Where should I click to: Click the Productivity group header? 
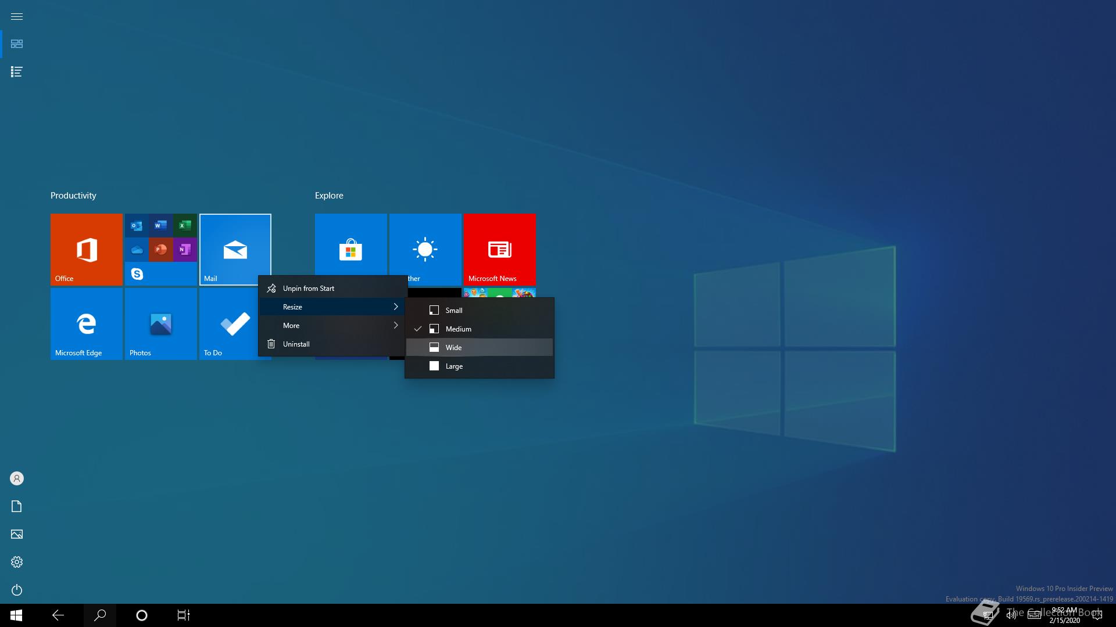73,196
